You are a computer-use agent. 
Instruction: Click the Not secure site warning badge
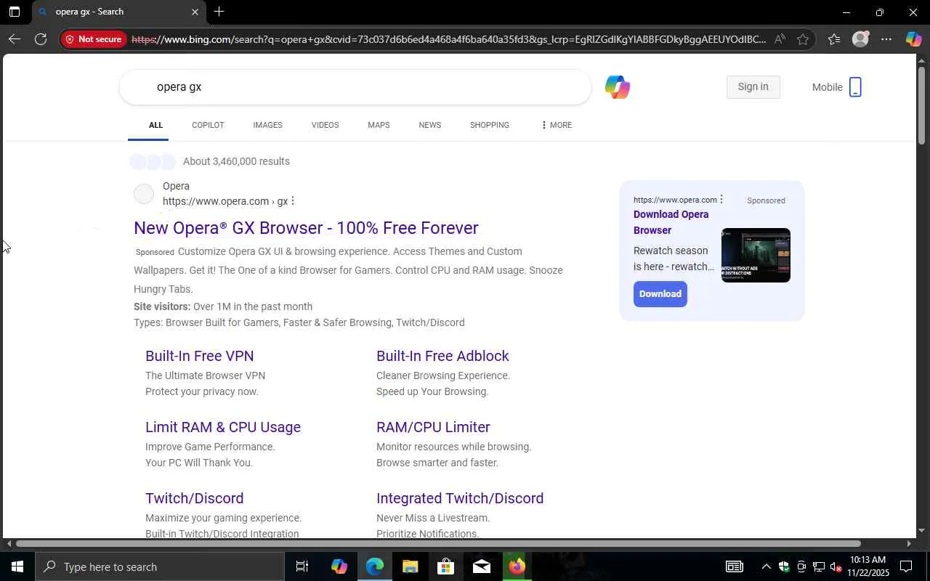click(92, 39)
